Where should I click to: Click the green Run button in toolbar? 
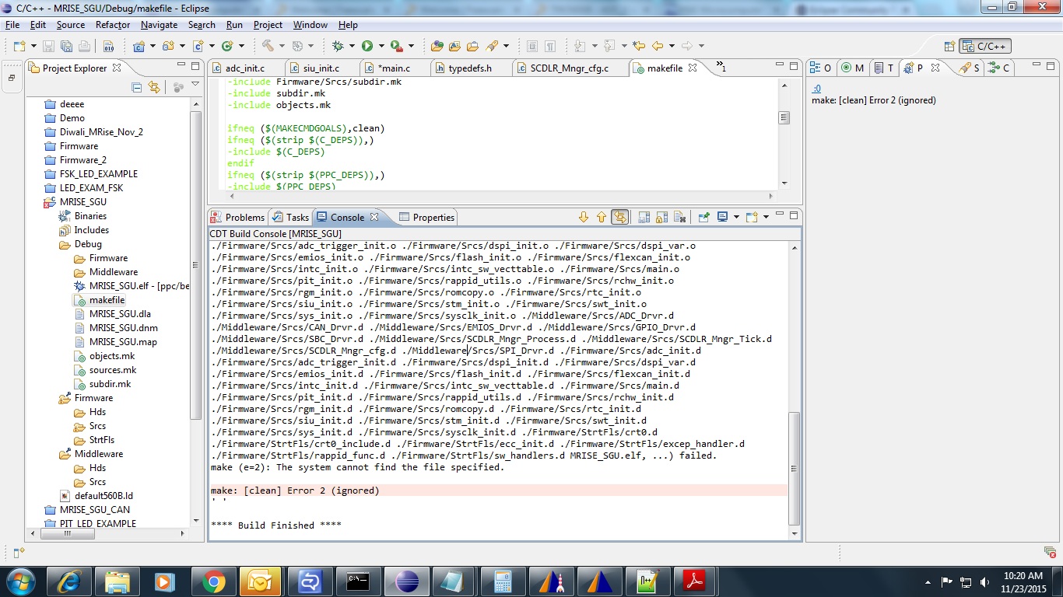pos(367,46)
